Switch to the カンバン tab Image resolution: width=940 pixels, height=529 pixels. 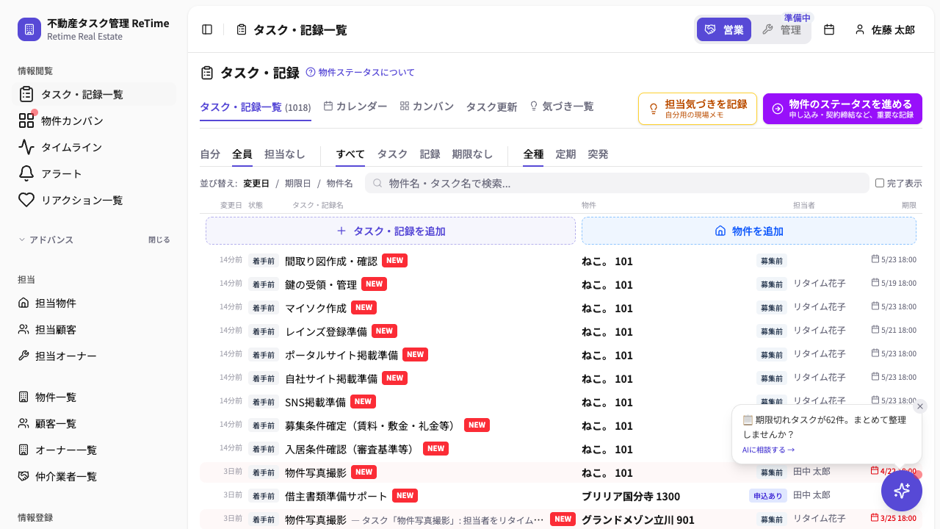tap(427, 107)
